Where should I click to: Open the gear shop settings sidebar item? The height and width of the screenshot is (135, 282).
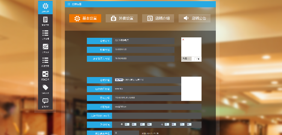pyautogui.click(x=45, y=8)
